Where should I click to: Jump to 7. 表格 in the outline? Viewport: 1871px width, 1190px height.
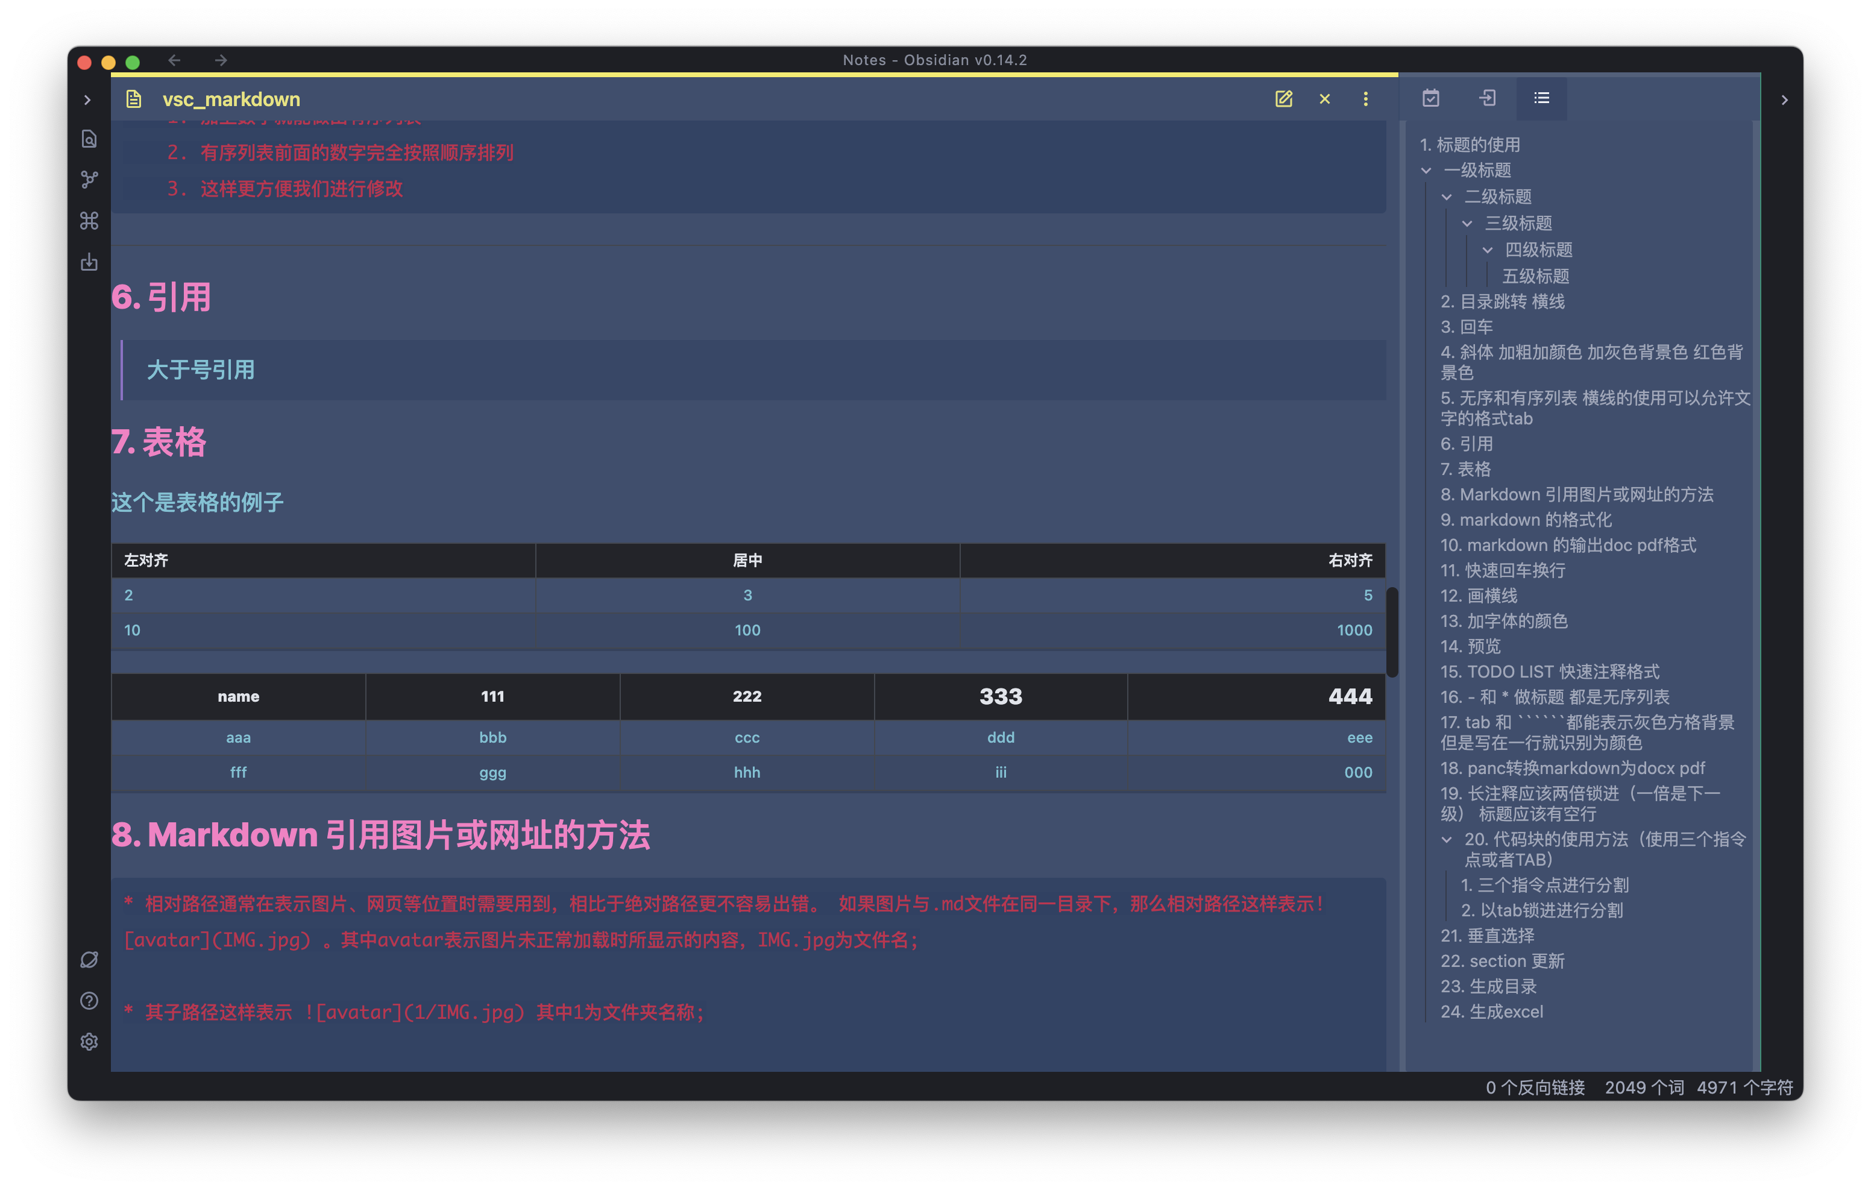pyautogui.click(x=1465, y=468)
